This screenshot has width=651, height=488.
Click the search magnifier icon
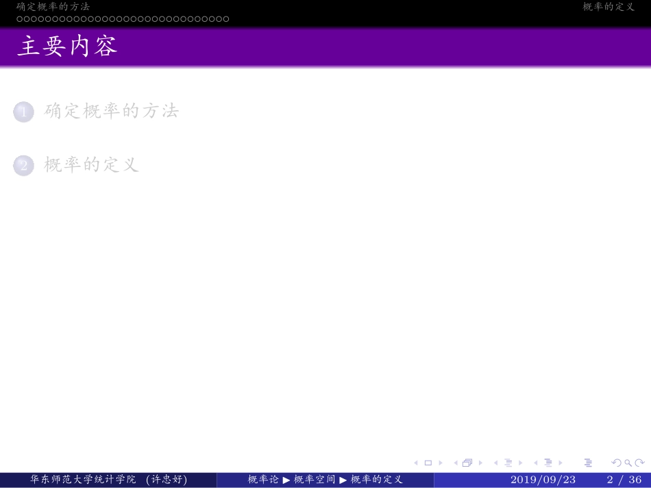(x=627, y=463)
